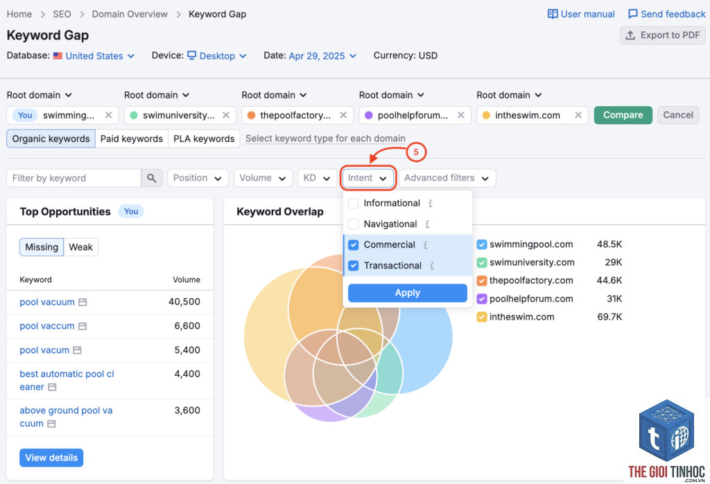
Task: Click the search magnifier button
Action: (152, 178)
